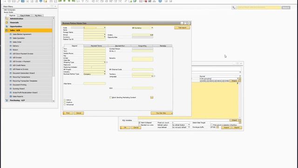
Task: Go to the first data record arrow
Action: tap(60, 1)
